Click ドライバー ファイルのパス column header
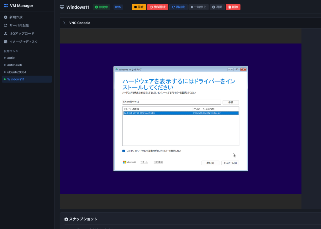 pos(215,109)
